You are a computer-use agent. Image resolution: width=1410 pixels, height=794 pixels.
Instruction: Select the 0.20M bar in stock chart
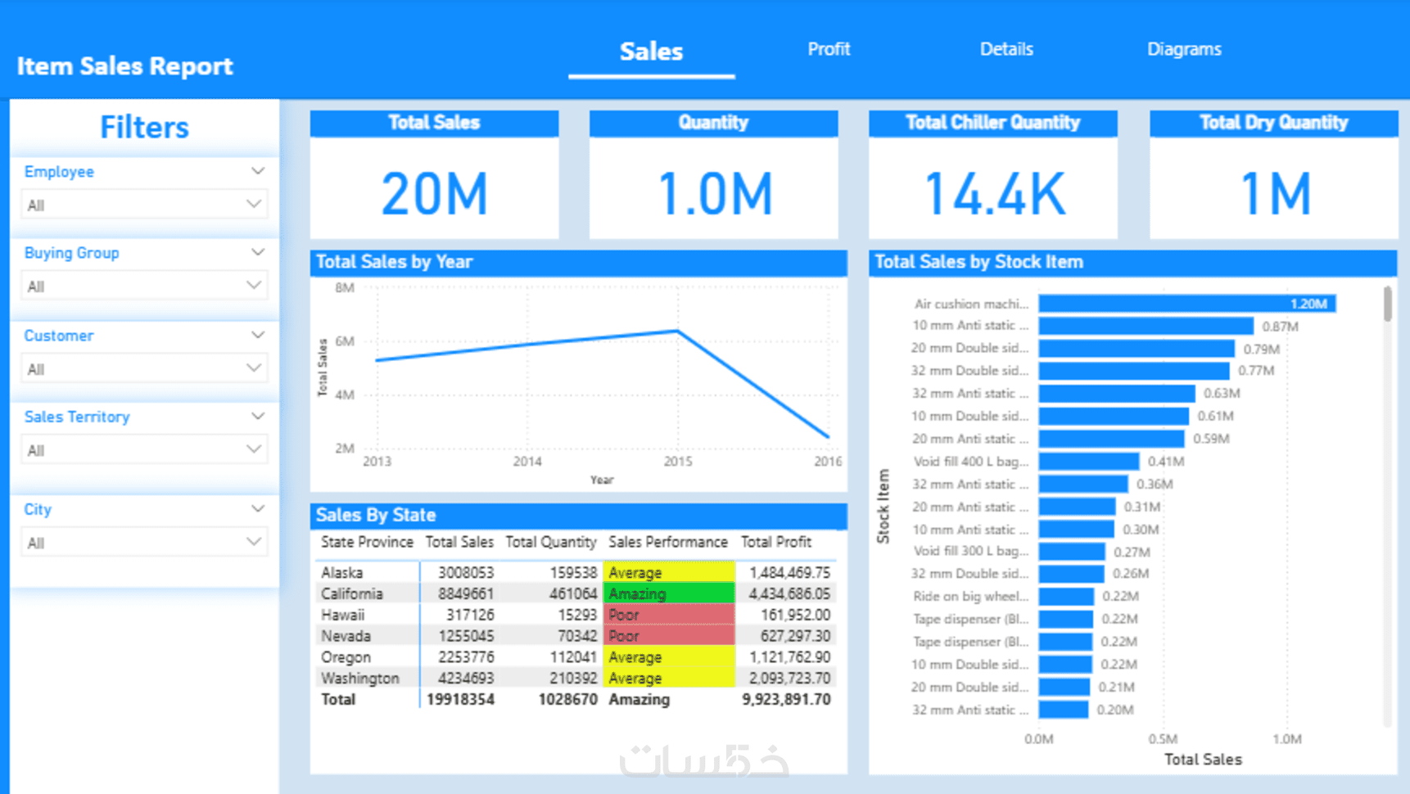(x=1064, y=710)
